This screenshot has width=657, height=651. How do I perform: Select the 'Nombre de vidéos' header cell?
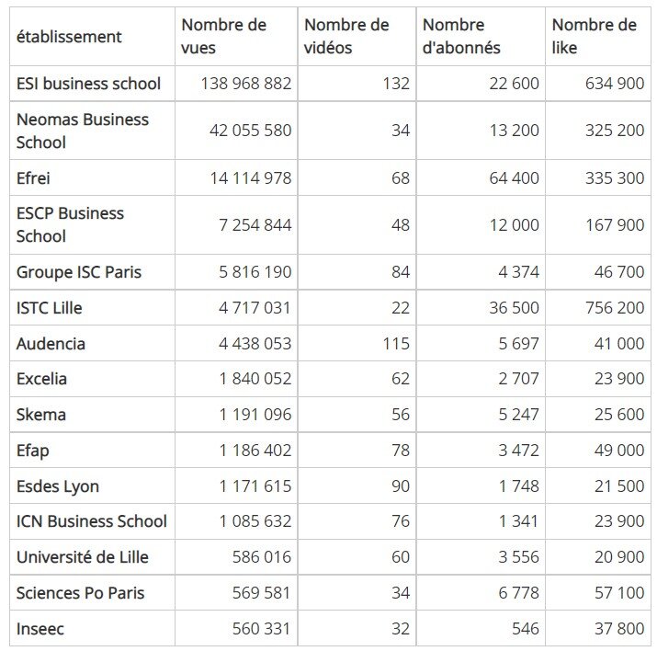346,37
